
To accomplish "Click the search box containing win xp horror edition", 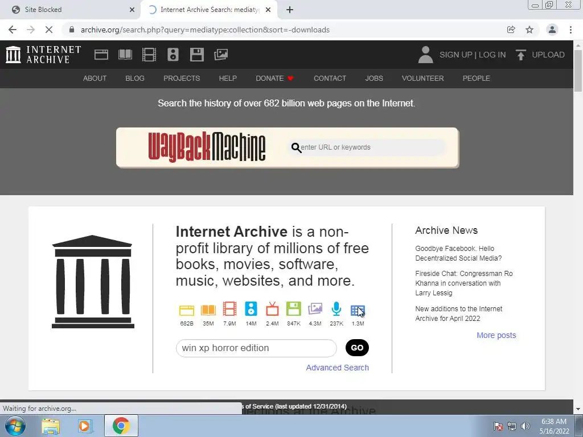I will [256, 348].
